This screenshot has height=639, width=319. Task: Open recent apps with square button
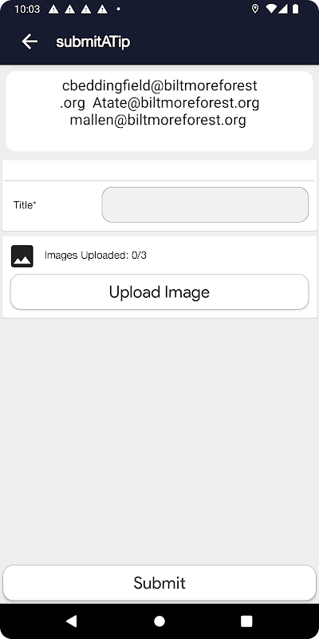[x=246, y=621]
